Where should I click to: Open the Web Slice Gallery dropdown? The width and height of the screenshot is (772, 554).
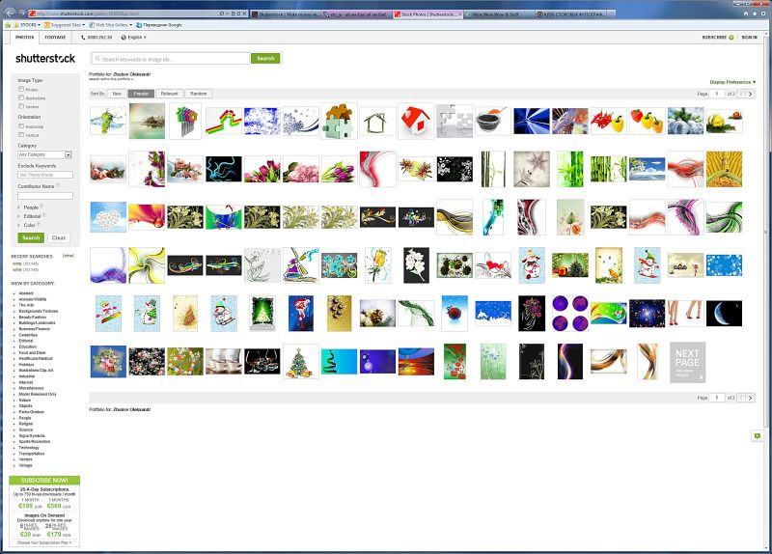point(111,25)
